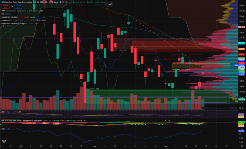Click the Sep label on time axis

166,146
